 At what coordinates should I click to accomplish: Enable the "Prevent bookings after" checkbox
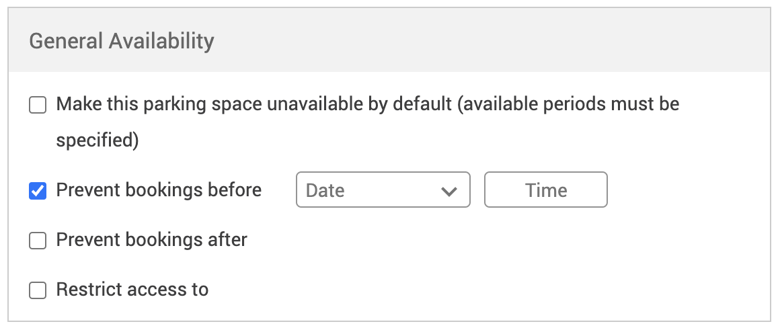38,240
